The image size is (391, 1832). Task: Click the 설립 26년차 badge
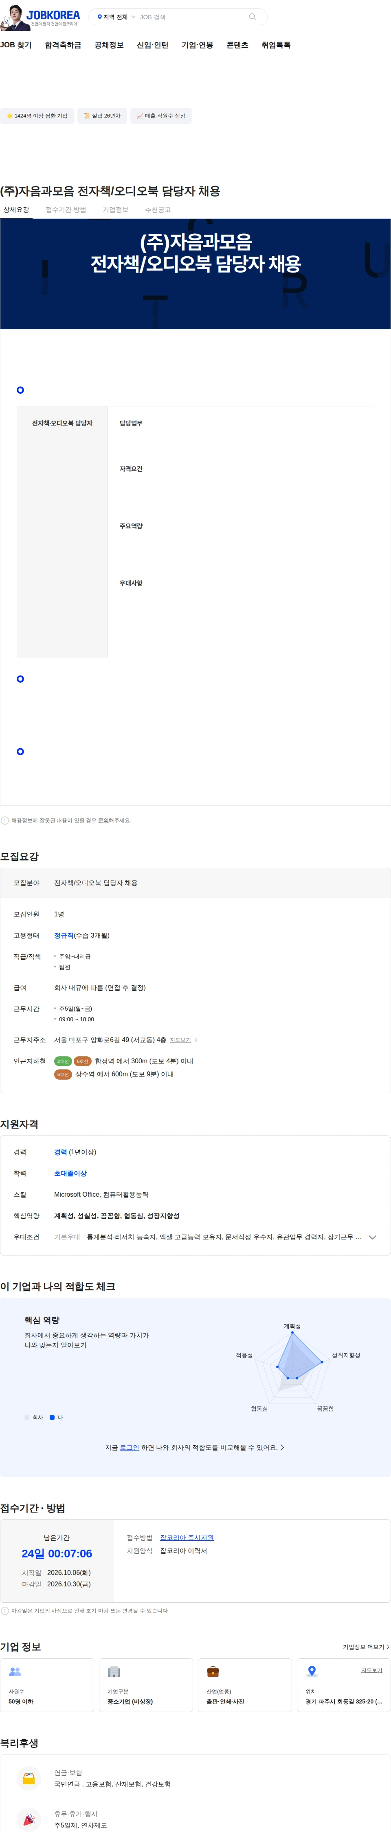point(102,116)
